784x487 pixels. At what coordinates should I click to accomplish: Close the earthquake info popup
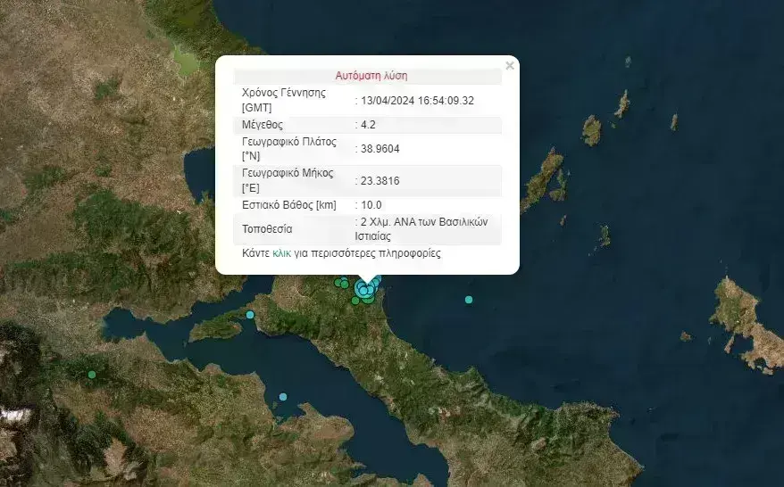coord(510,66)
